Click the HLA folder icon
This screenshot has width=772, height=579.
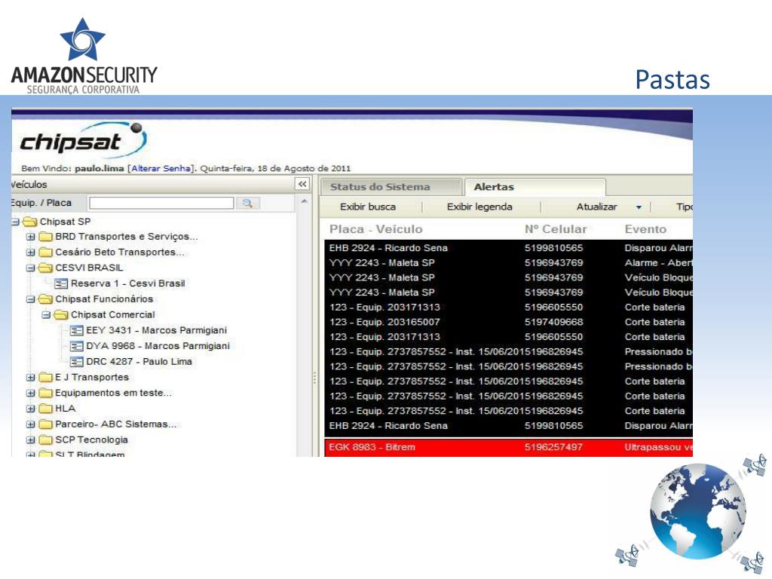click(x=46, y=409)
